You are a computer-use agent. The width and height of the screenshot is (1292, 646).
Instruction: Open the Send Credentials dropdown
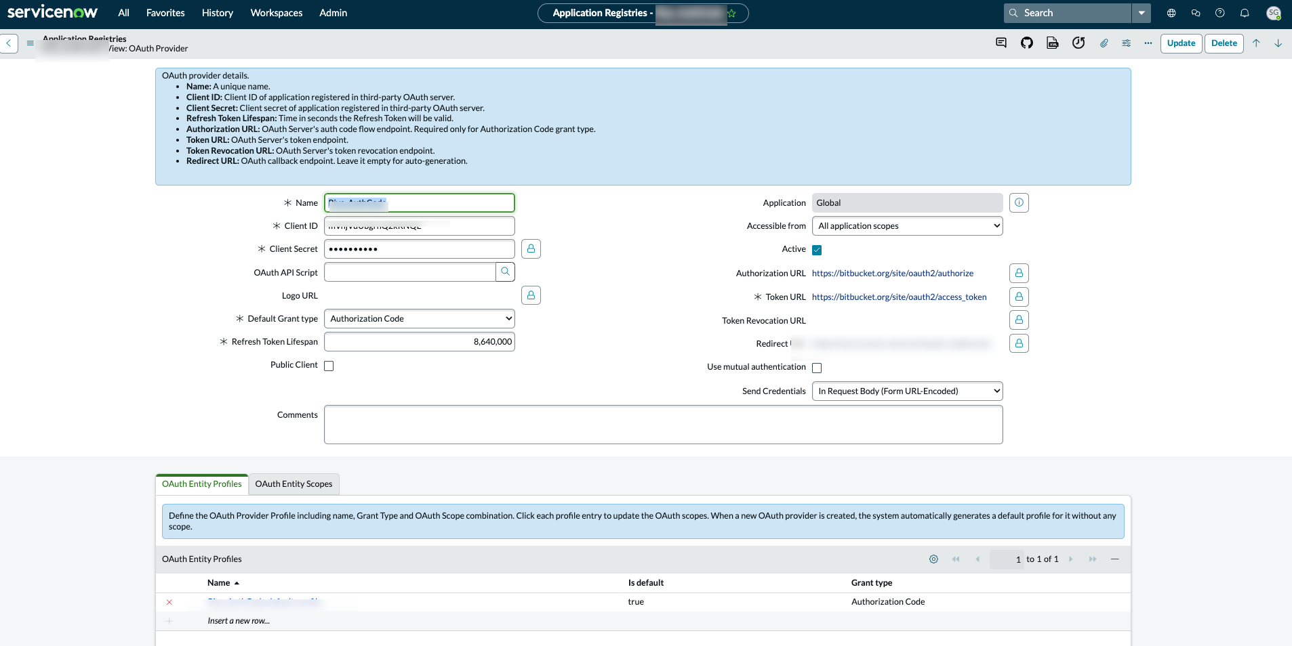(907, 391)
